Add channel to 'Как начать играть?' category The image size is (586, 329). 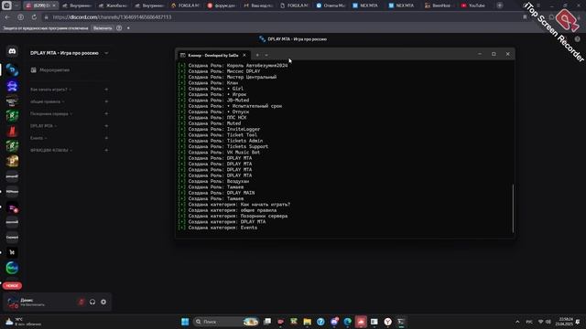coord(106,90)
